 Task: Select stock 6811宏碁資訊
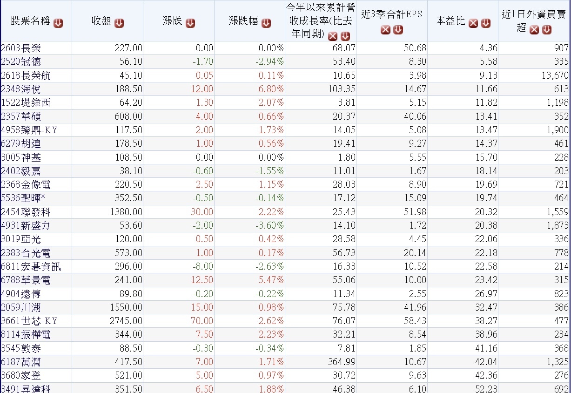(31, 267)
